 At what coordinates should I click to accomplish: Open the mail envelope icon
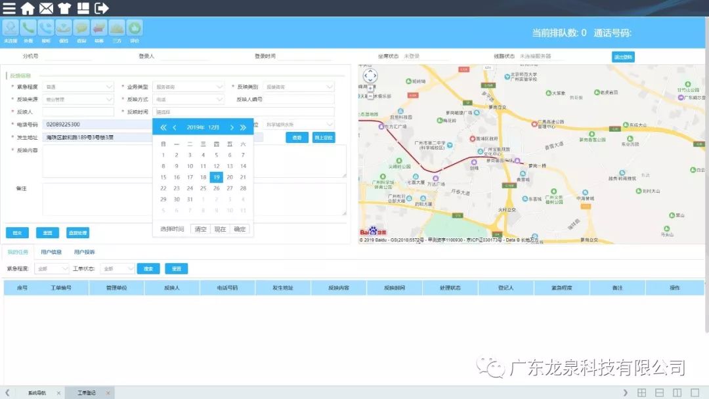pyautogui.click(x=46, y=9)
